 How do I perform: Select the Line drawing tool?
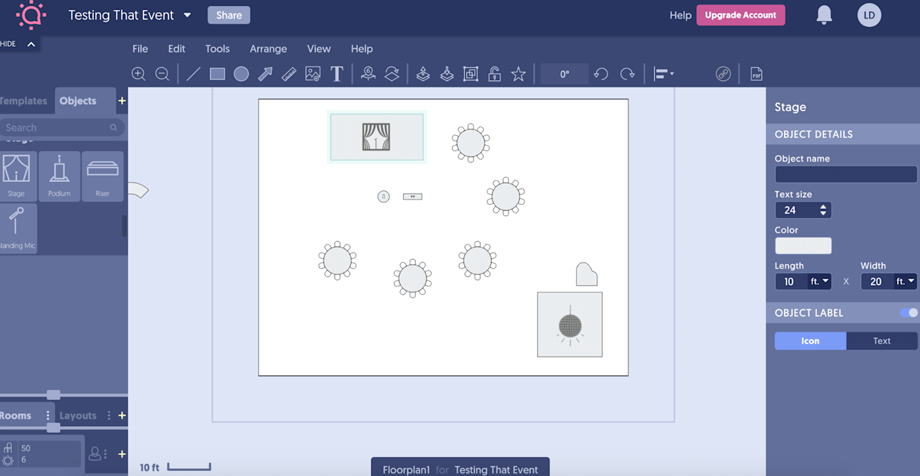pyautogui.click(x=193, y=74)
